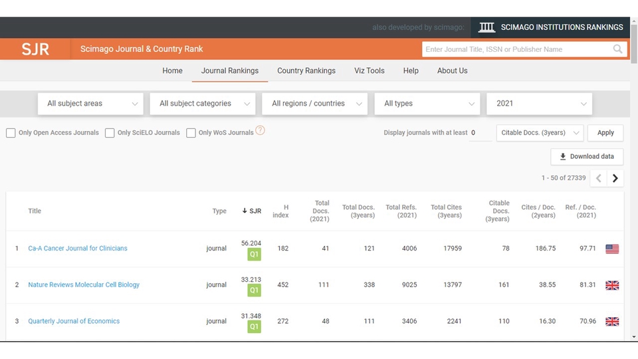The height and width of the screenshot is (359, 638).
Task: Click the WoS Journals help question mark
Action: point(260,130)
